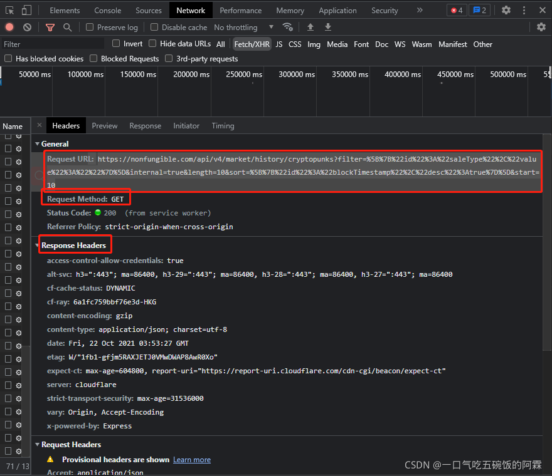
Task: Open the Timing tab of request
Action: coord(223,125)
